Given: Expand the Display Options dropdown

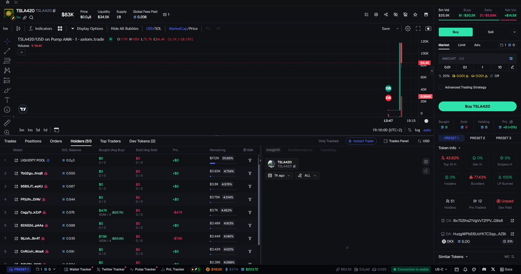Looking at the screenshot, I should (x=87, y=29).
